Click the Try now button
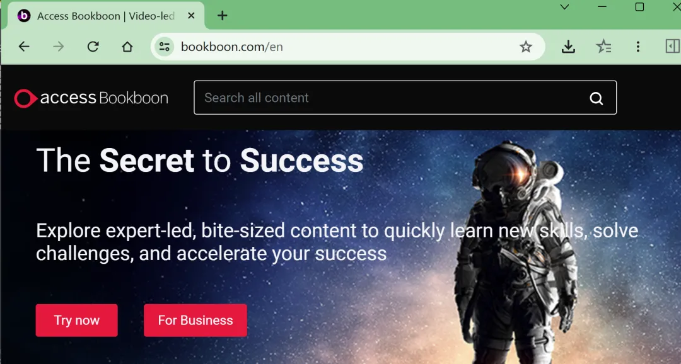The height and width of the screenshot is (364, 681). coord(76,320)
